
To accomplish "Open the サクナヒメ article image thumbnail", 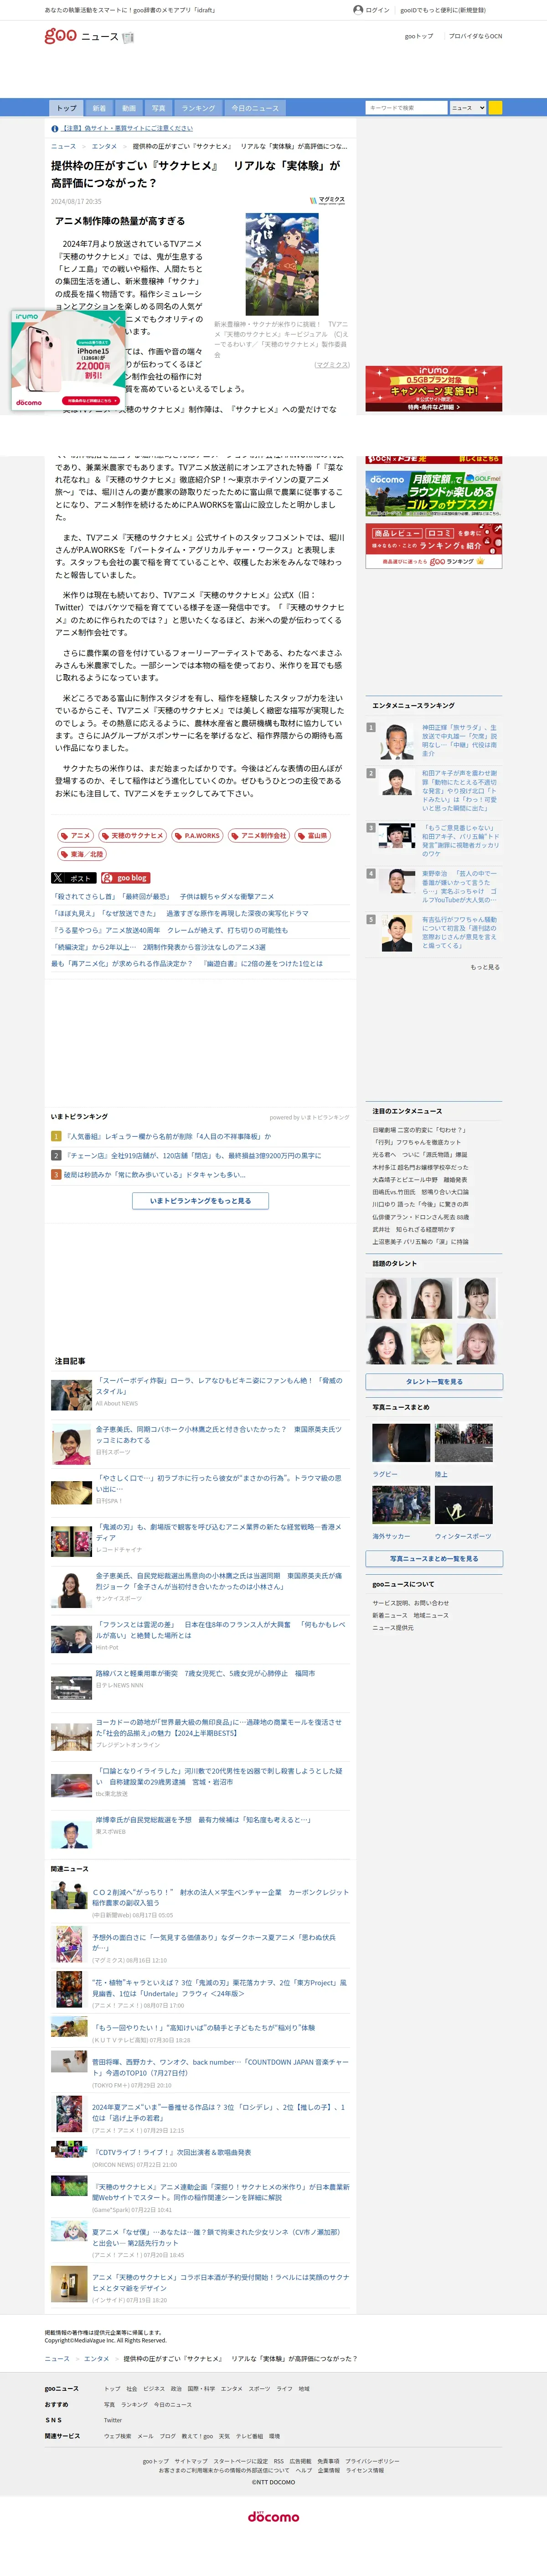I will point(282,264).
